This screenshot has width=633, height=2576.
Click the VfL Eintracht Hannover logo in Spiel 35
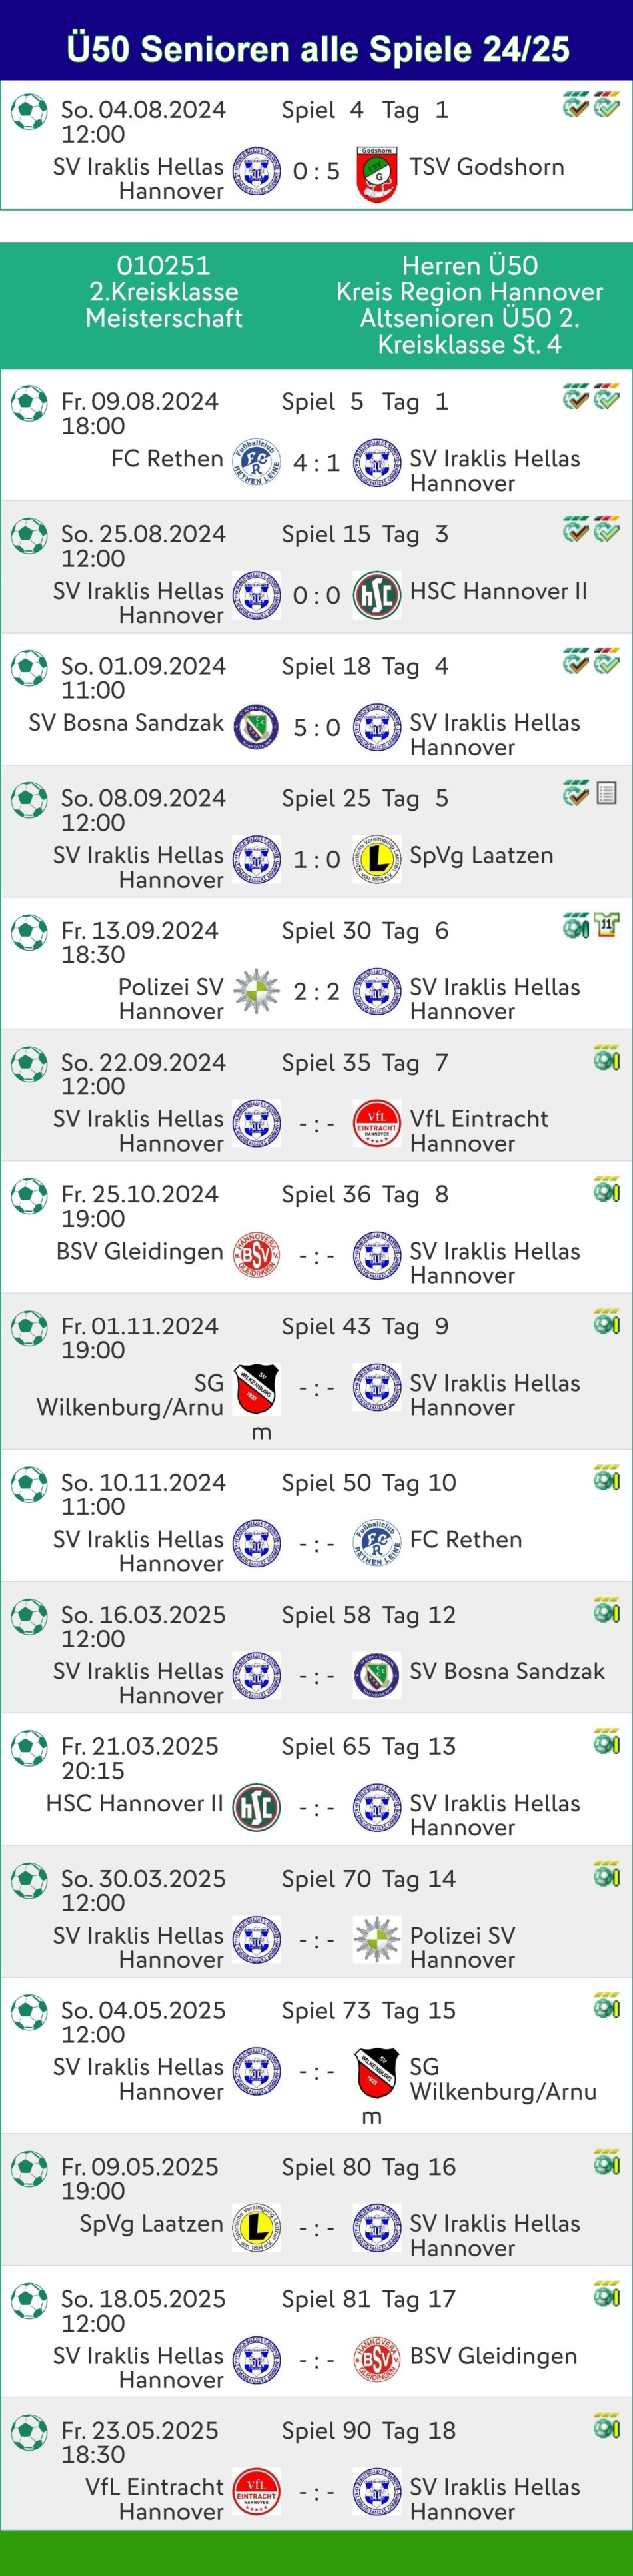tap(377, 1123)
